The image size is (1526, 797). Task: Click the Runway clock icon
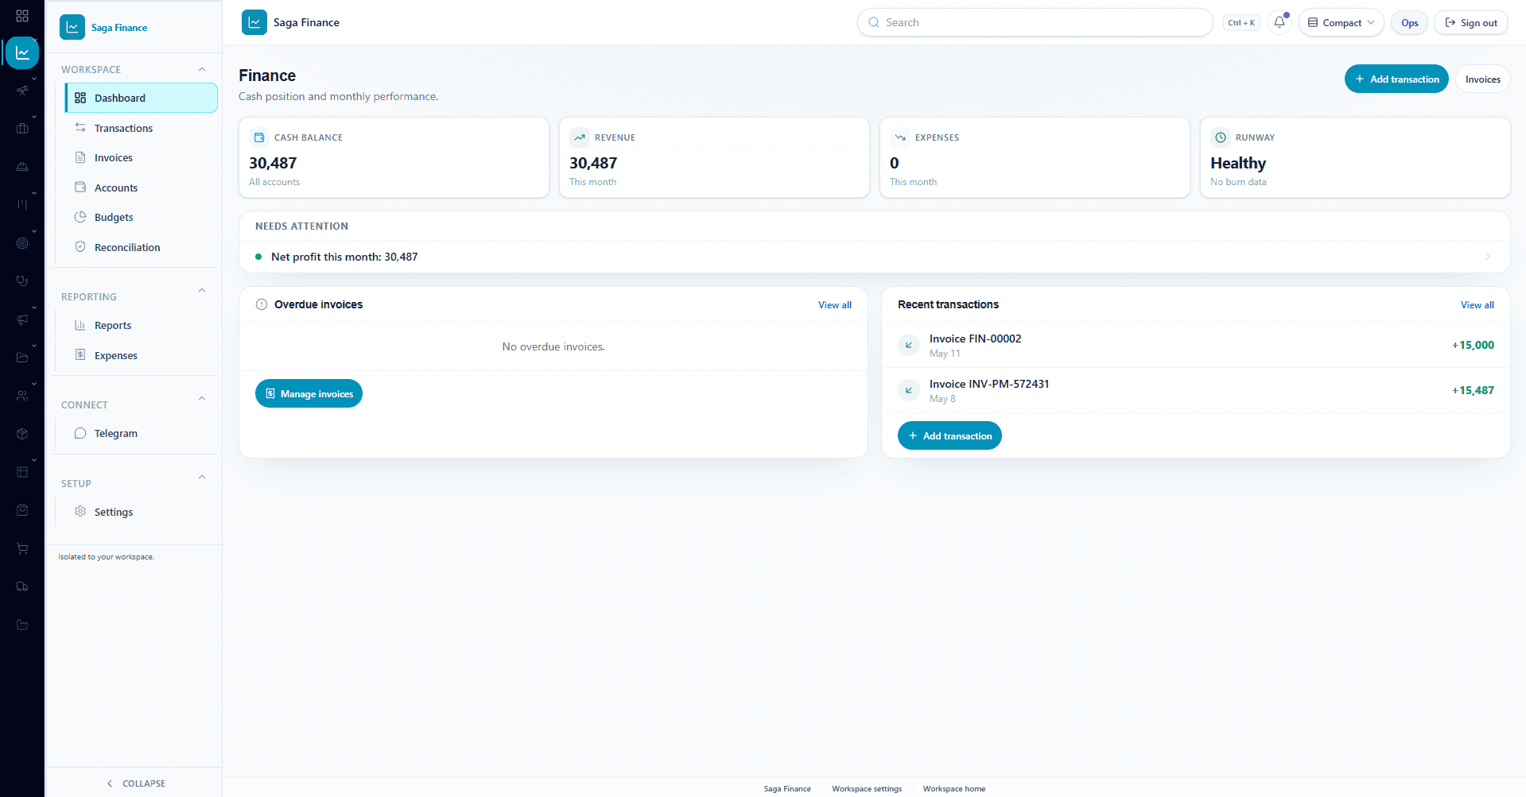pos(1221,137)
